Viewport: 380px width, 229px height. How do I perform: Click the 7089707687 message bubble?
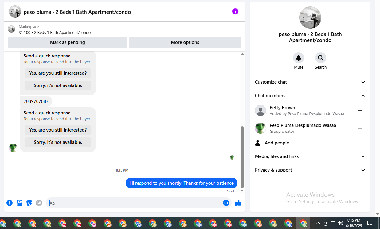pyautogui.click(x=36, y=101)
